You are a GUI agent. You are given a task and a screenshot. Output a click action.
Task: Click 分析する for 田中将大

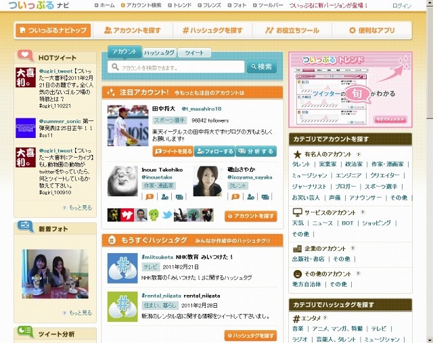click(x=256, y=152)
